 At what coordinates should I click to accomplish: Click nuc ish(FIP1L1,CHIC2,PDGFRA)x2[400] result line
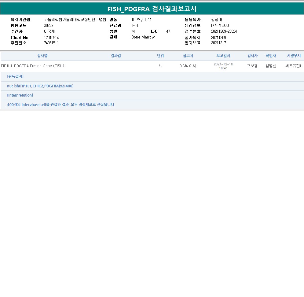pyautogui.click(x=40, y=86)
